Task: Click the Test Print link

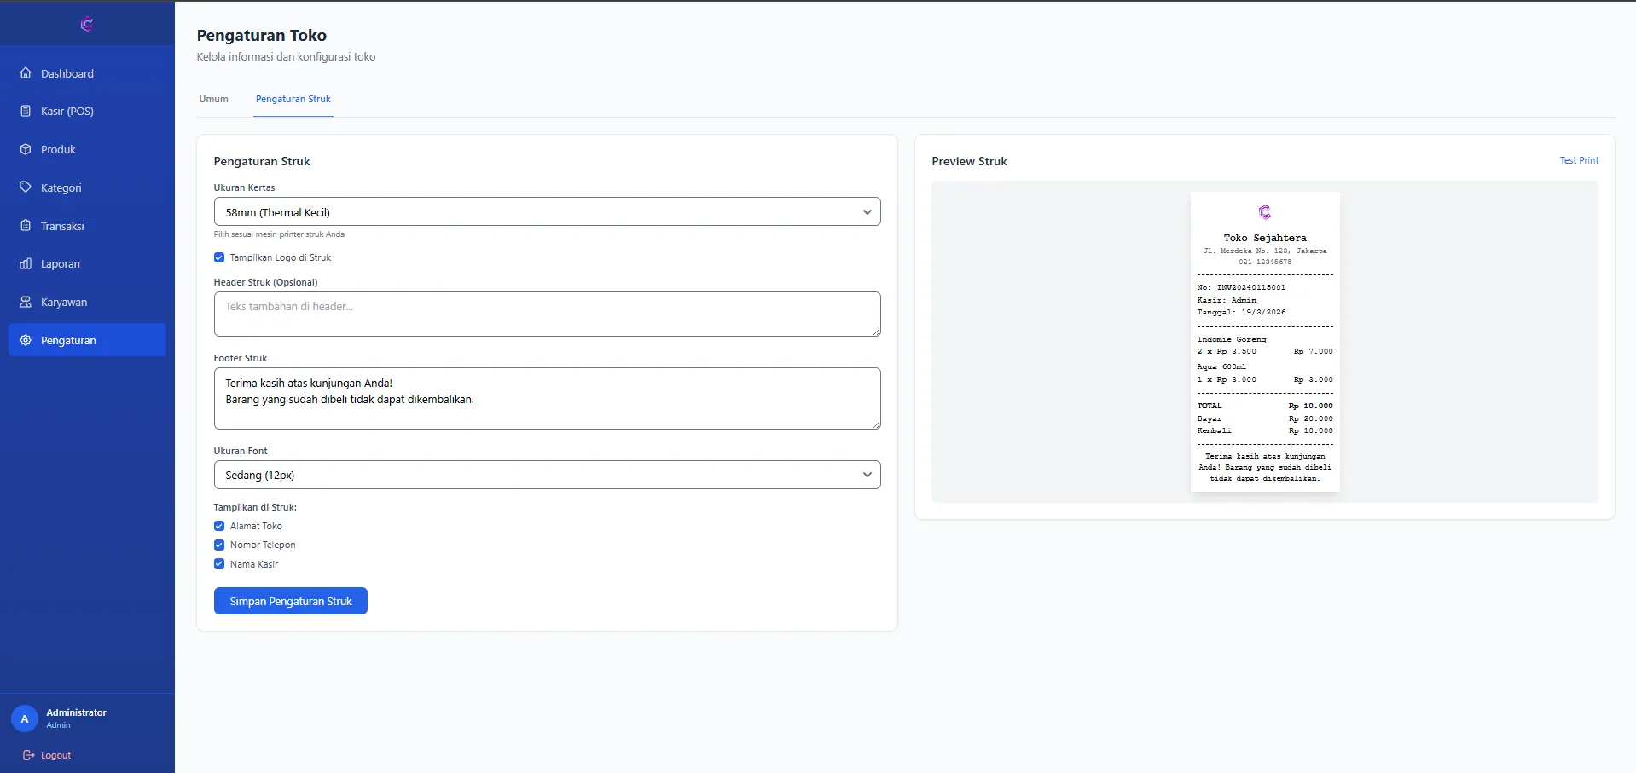Action: coord(1579,160)
